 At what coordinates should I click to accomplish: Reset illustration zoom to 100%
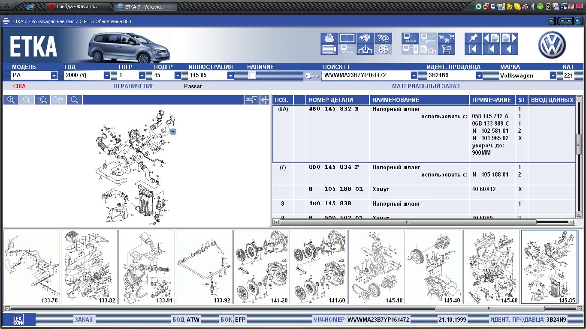click(59, 100)
